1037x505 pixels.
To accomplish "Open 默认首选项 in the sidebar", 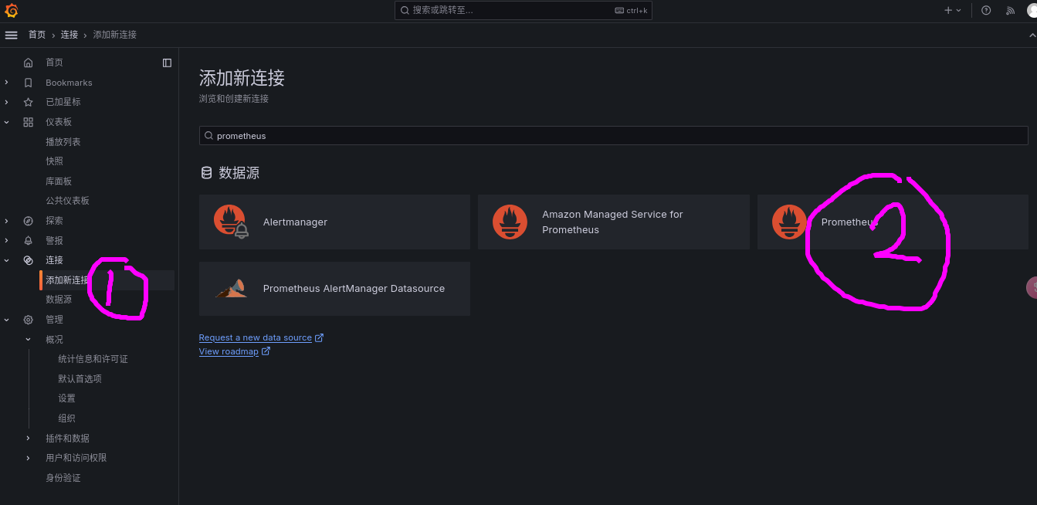I will pos(80,379).
